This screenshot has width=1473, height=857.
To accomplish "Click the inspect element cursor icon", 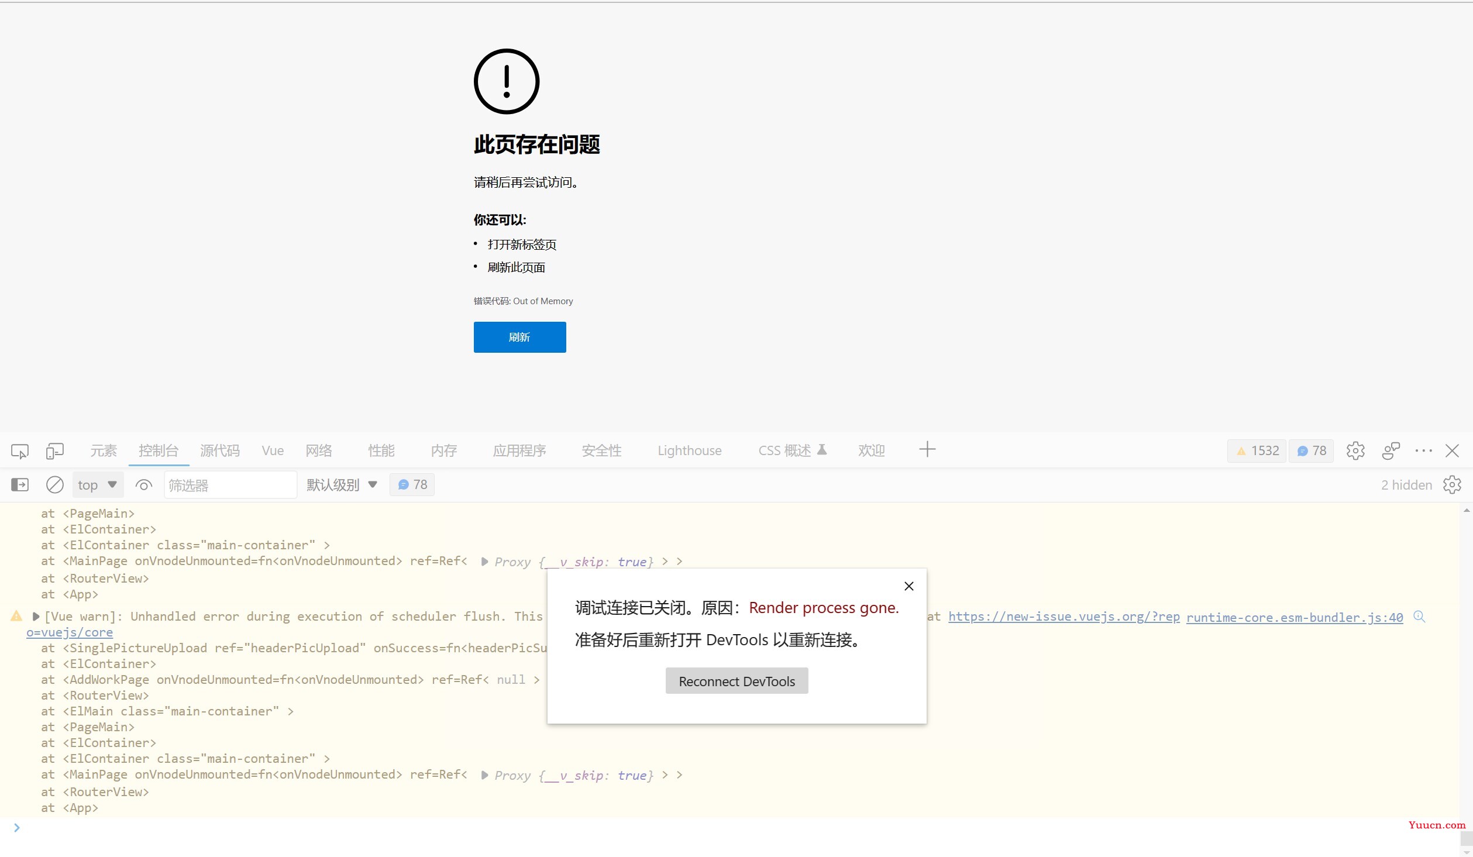I will pos(19,450).
